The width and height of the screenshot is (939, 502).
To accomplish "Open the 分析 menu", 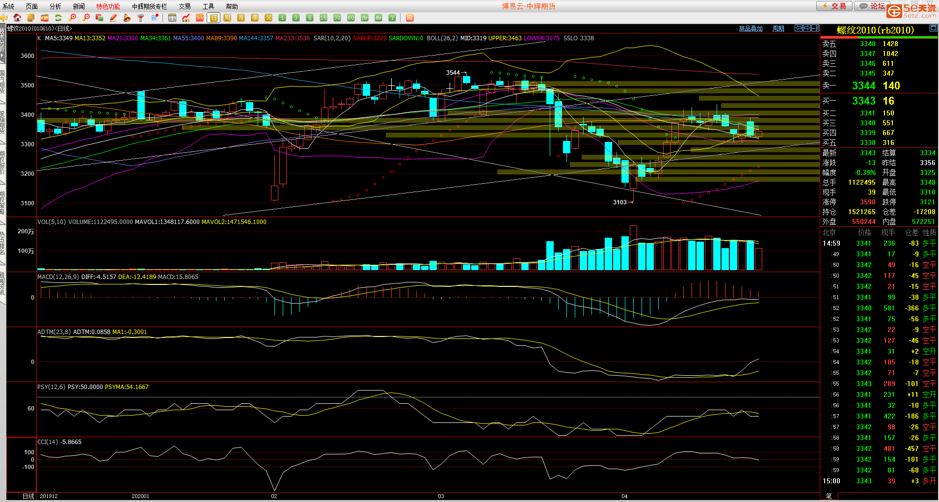I will click(x=55, y=6).
